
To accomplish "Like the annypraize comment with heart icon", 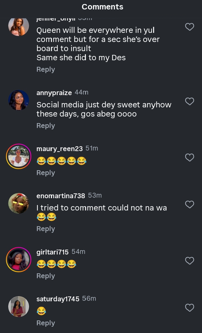I will point(189,101).
